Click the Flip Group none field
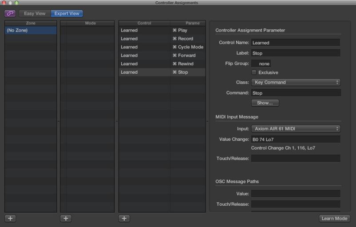Screen dimensions: 356x227 [261, 64]
